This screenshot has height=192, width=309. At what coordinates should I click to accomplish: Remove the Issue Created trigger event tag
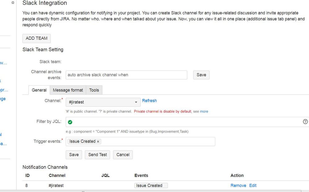click(x=98, y=142)
